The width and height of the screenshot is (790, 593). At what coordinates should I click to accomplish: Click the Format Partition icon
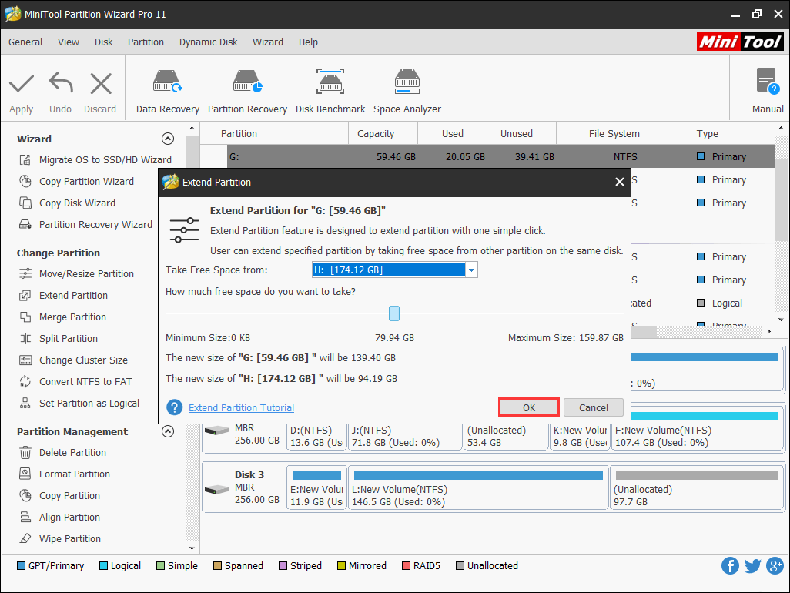click(25, 474)
